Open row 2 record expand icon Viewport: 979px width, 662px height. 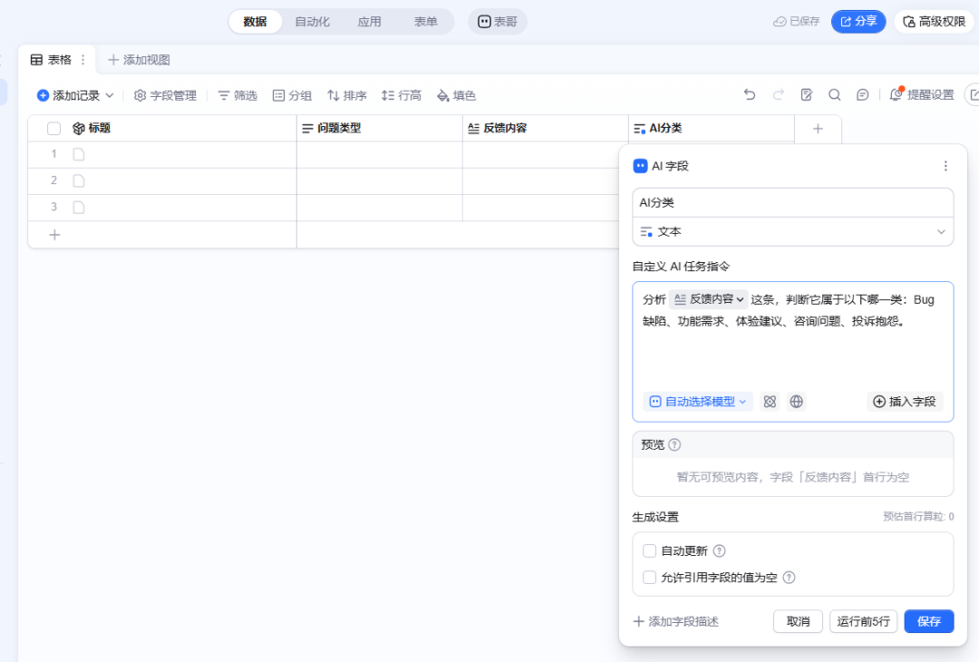click(79, 181)
